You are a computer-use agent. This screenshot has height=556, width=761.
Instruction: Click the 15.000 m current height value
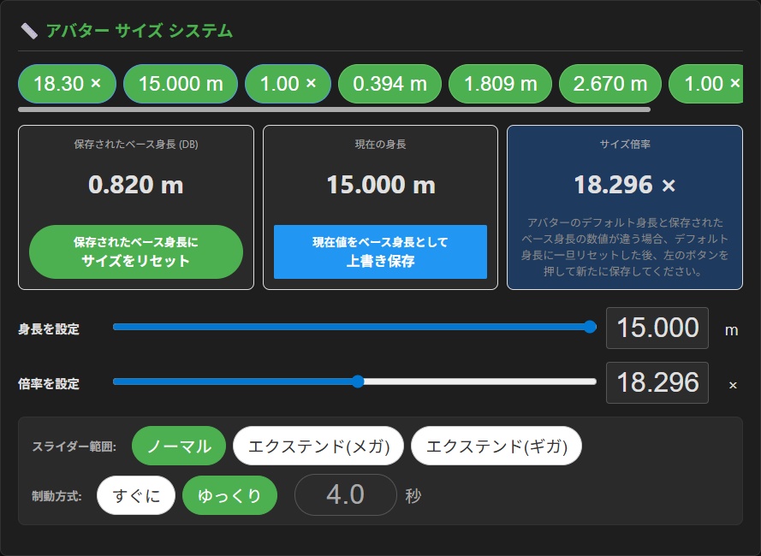coord(381,185)
